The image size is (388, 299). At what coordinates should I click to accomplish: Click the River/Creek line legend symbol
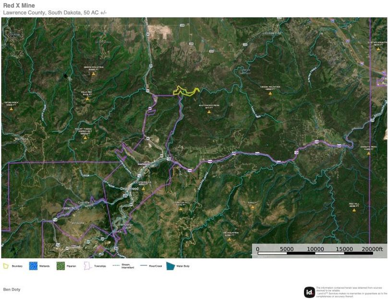coord(144,265)
